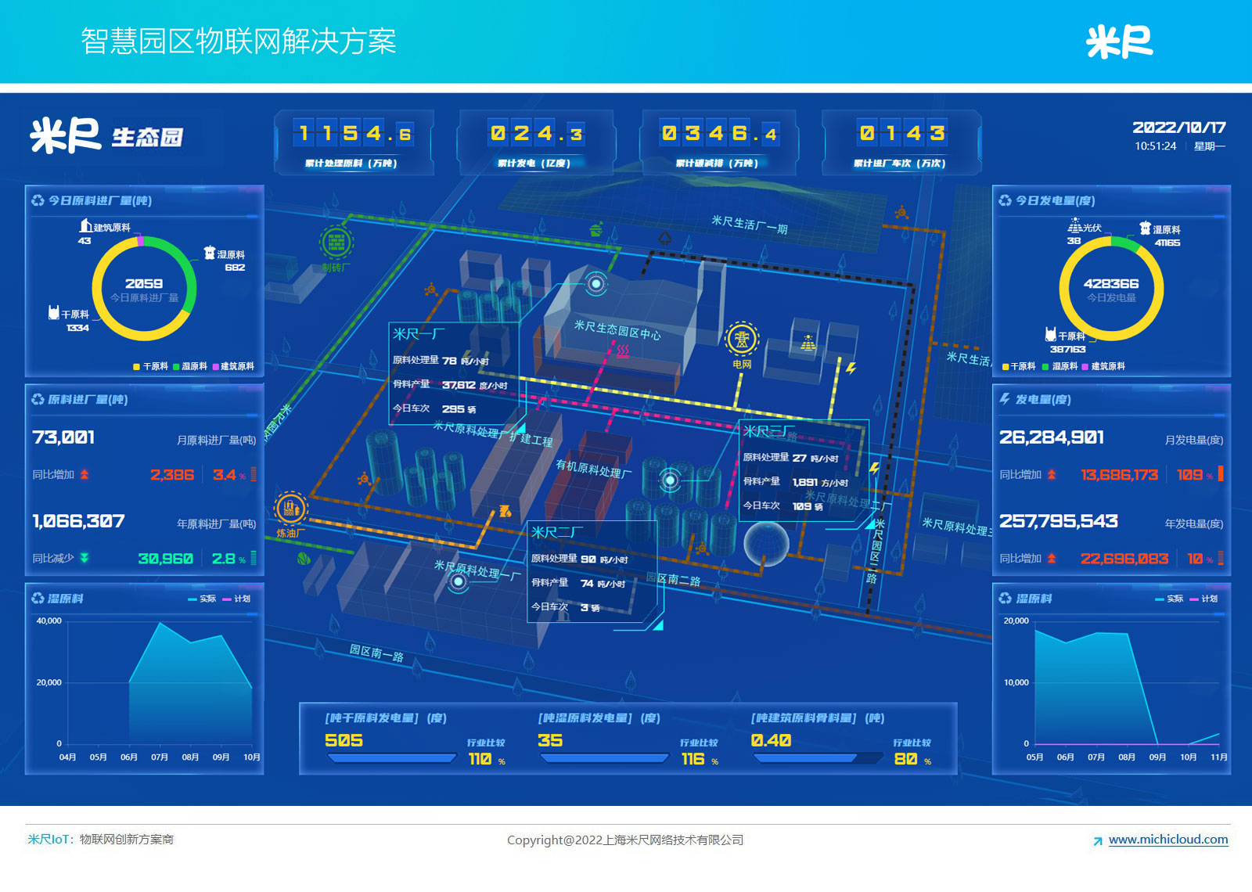Click target marker on 米尺生态园区中心 building
The image size is (1252, 892).
pos(596,283)
